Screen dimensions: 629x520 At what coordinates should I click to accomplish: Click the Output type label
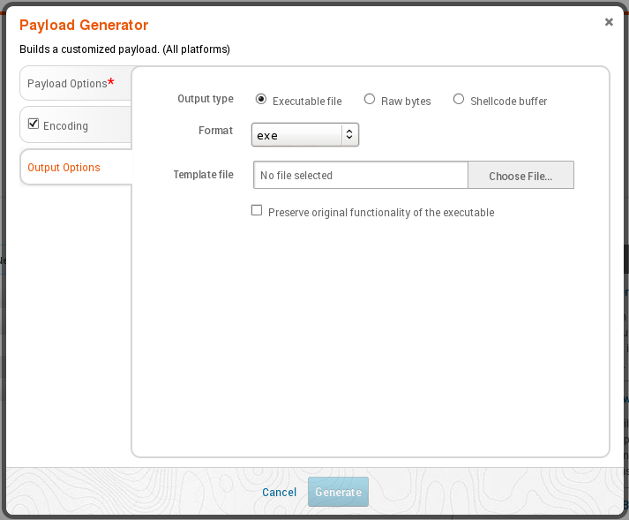point(206,99)
